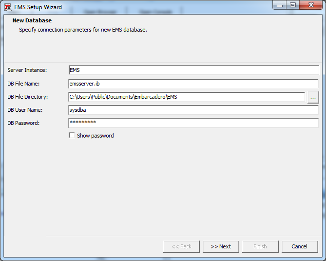
Task: Click the DB File Name label
Action: (23, 84)
